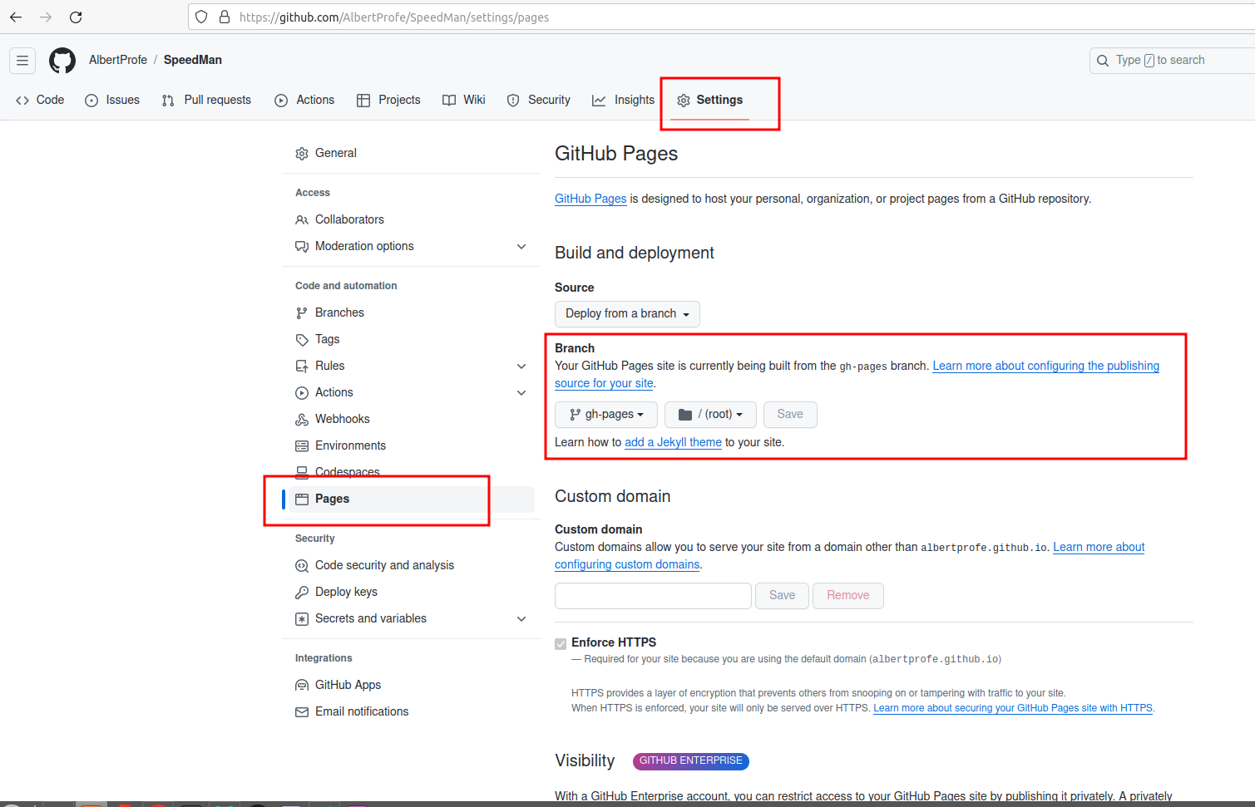Image resolution: width=1255 pixels, height=807 pixels.
Task: Click the key icon beside Deploy keys
Action: click(302, 593)
